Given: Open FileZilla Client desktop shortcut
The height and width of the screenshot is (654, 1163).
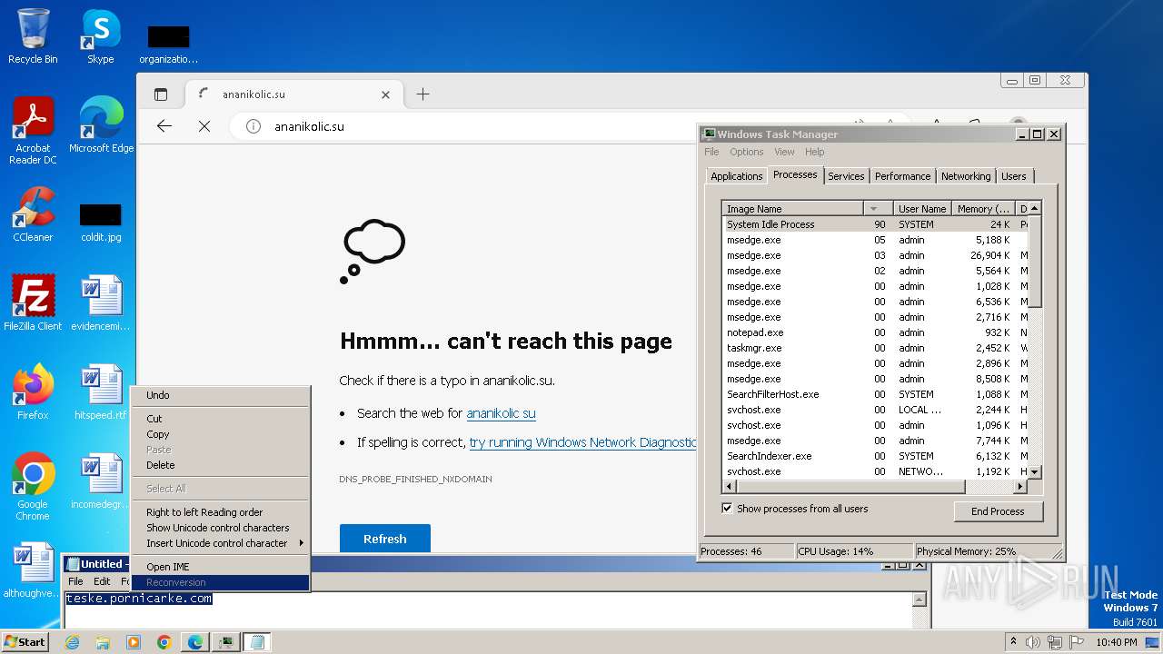Looking at the screenshot, I should pos(33,303).
